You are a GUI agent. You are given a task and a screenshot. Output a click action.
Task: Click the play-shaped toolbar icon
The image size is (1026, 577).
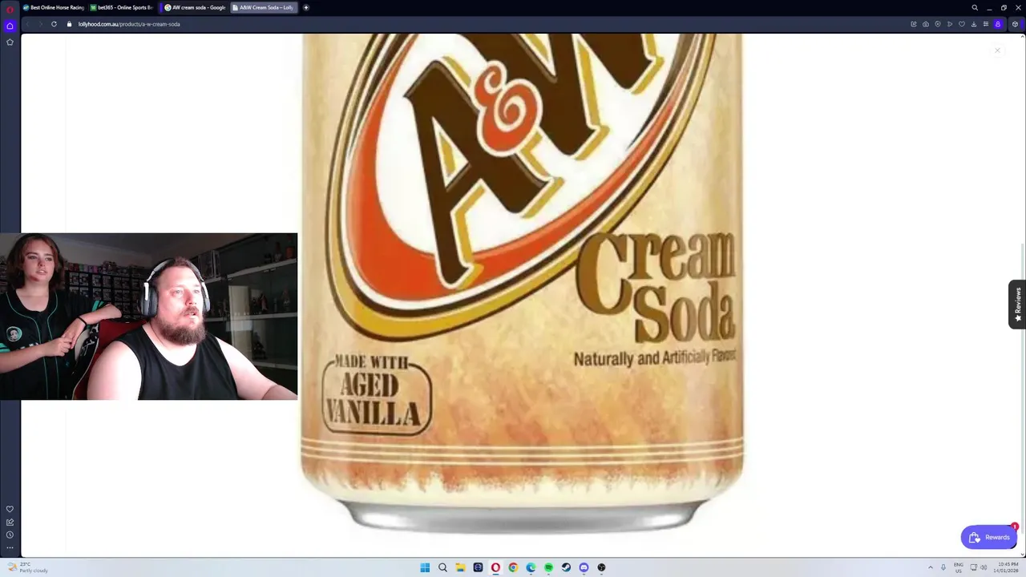(950, 24)
